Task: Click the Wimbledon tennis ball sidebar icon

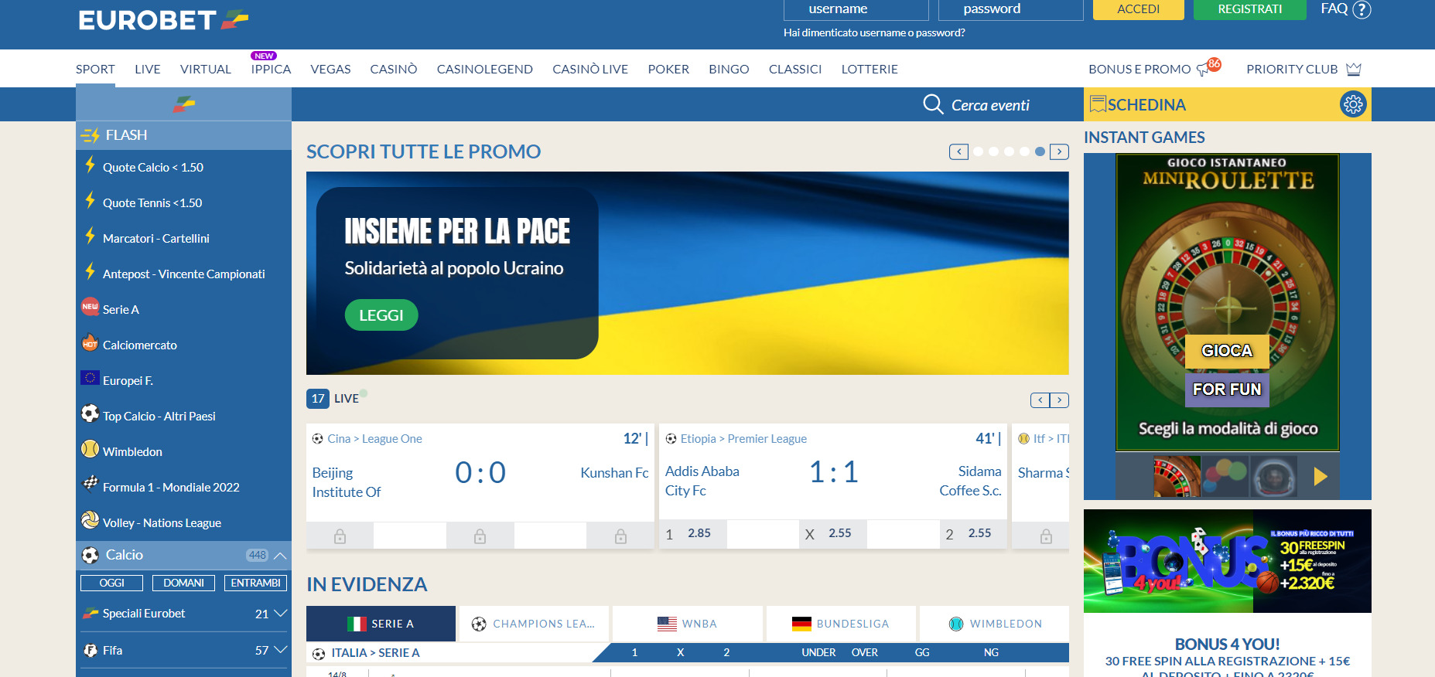Action: [90, 449]
